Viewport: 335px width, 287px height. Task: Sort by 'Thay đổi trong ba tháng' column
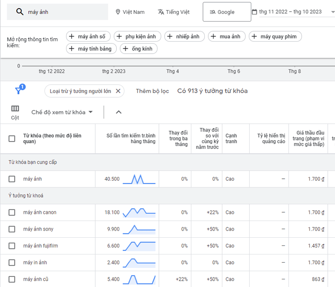tap(178, 139)
